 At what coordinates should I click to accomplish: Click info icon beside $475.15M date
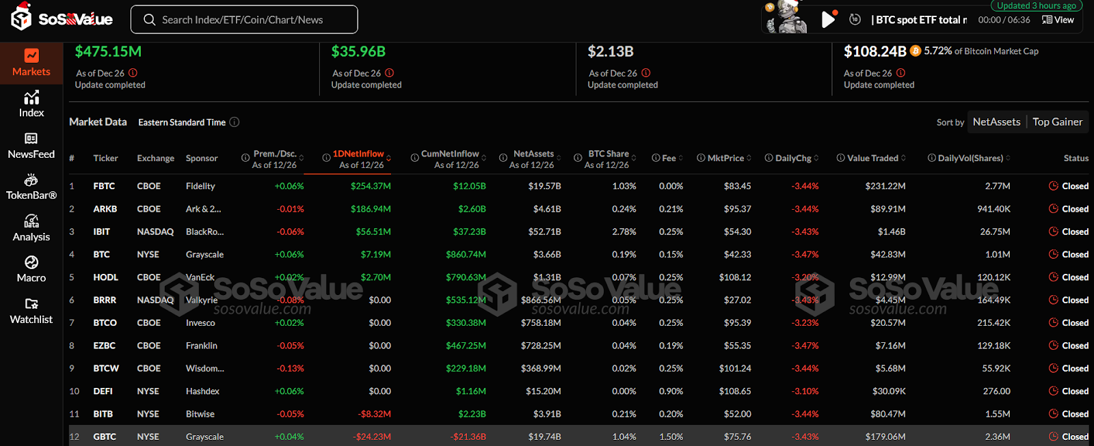133,73
